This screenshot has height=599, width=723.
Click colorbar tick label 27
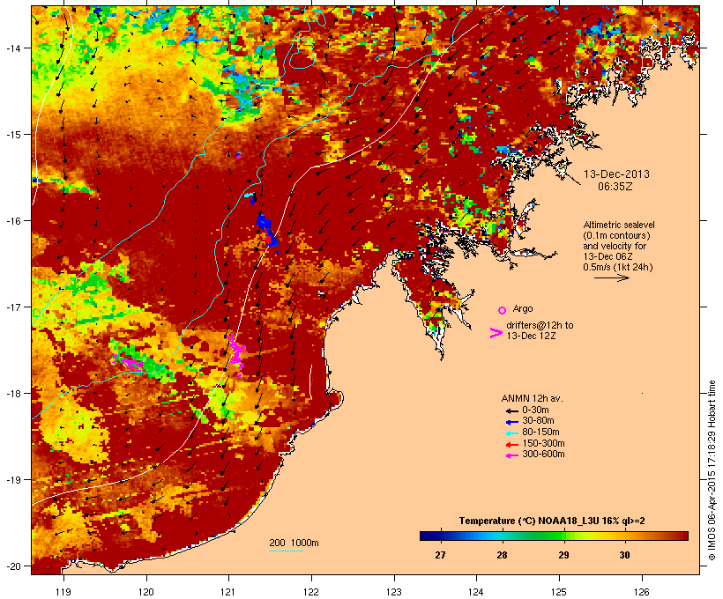(x=440, y=555)
